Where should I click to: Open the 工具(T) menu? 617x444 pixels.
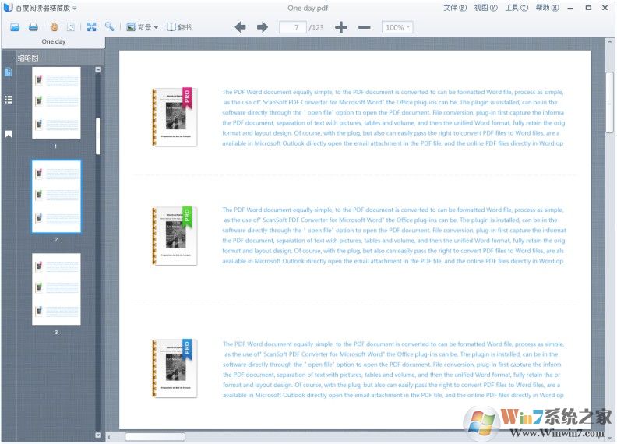(517, 8)
